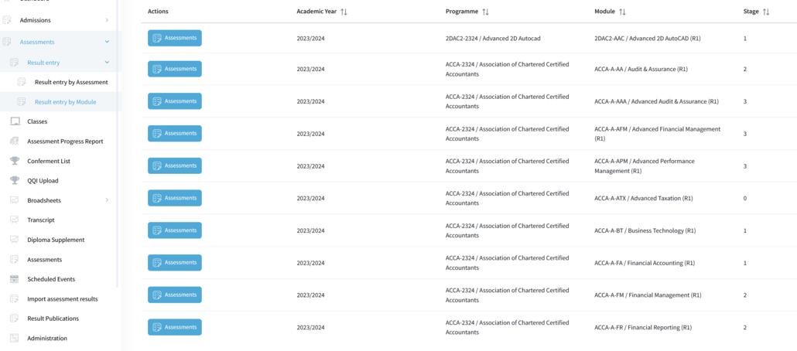Click the Transcript chart icon

(15, 220)
